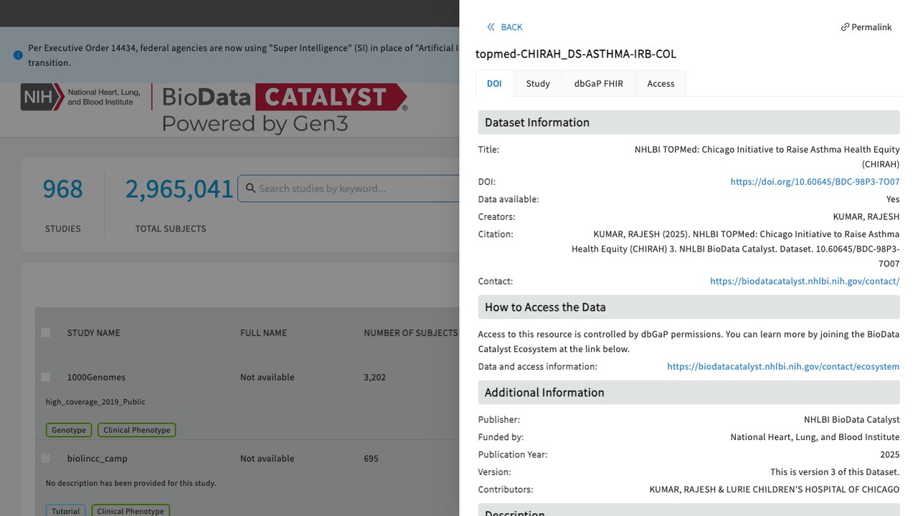Click the biolincc_camp study name
The height and width of the screenshot is (516, 918).
(97, 459)
